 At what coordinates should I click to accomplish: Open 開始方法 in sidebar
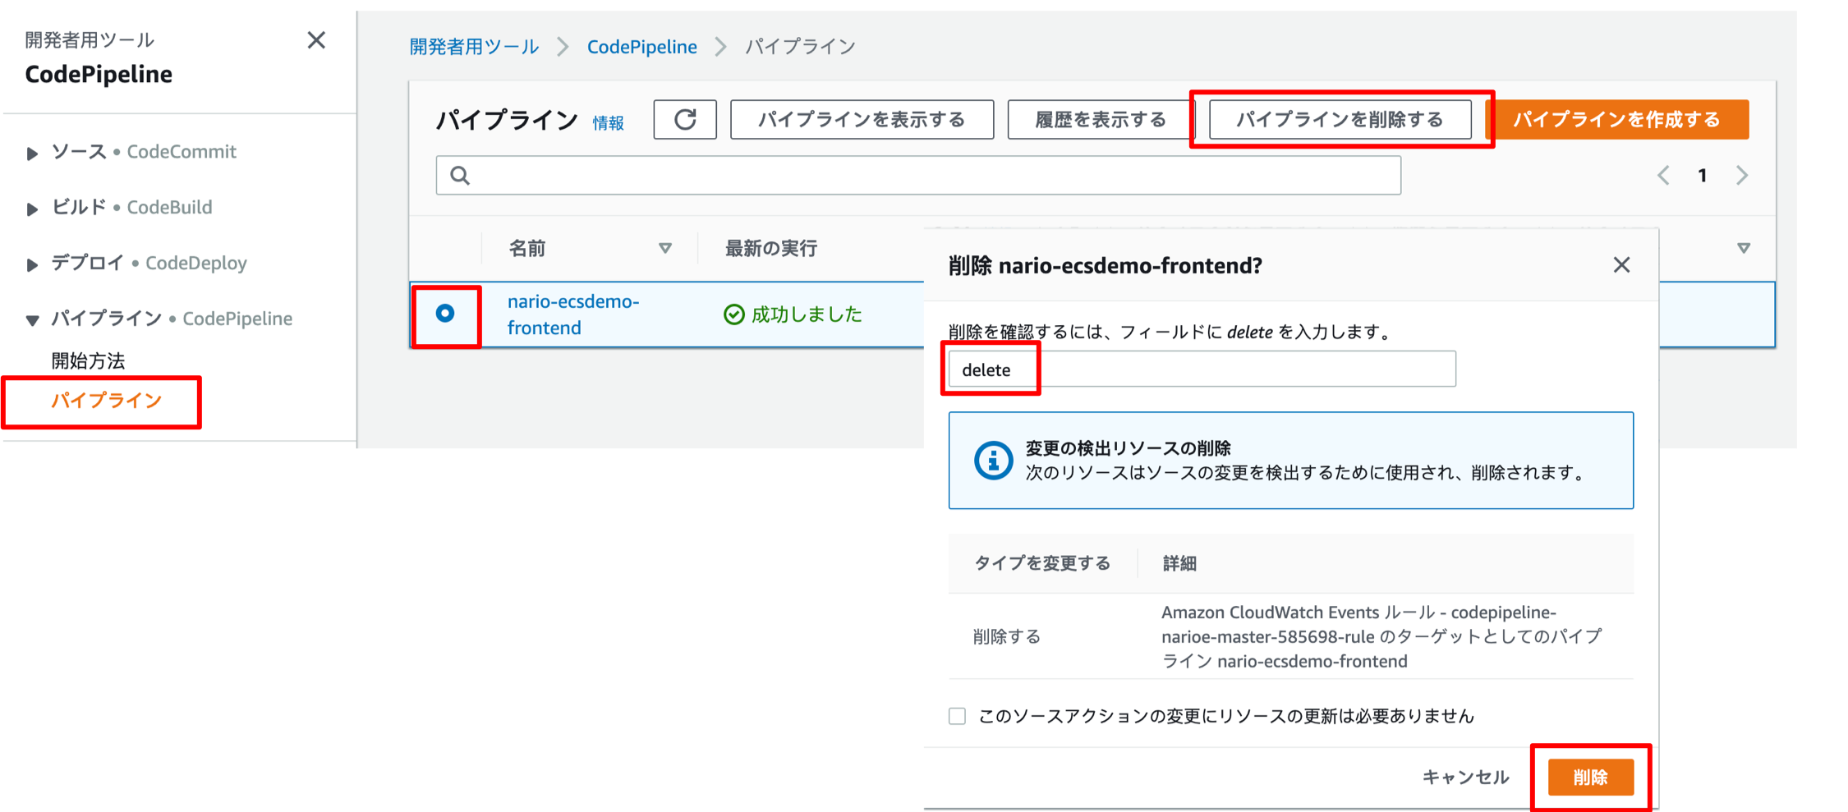88,360
